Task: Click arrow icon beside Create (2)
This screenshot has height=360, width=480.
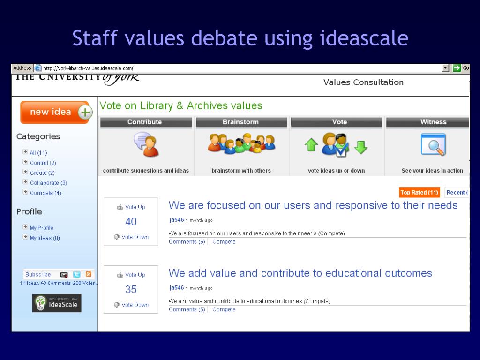Action: (x=25, y=172)
